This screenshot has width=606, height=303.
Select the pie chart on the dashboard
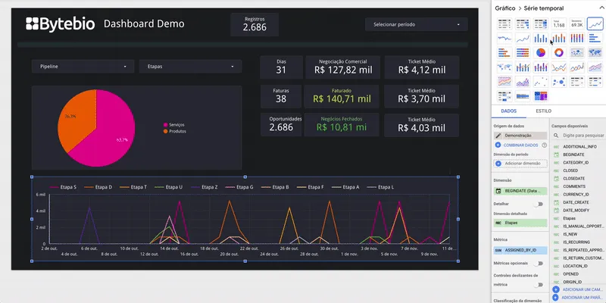point(96,128)
